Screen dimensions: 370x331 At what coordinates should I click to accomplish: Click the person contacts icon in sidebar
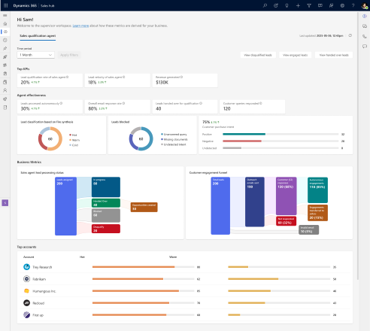click(x=5, y=90)
